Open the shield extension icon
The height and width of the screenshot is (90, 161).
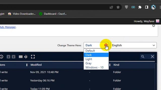tap(126, 7)
